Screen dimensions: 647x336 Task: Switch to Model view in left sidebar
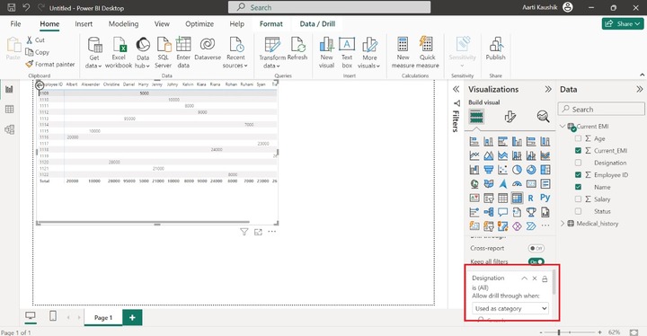pyautogui.click(x=9, y=129)
